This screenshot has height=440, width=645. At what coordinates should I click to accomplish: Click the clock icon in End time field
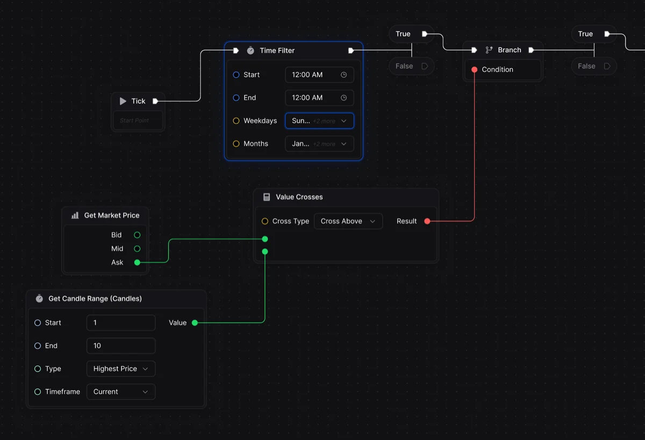[x=344, y=98]
